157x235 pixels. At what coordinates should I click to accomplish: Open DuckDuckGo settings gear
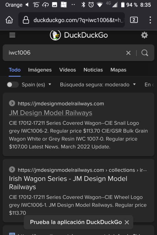pyautogui.click(x=144, y=35)
